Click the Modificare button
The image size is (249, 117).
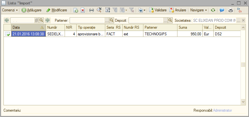pyautogui.click(x=57, y=10)
